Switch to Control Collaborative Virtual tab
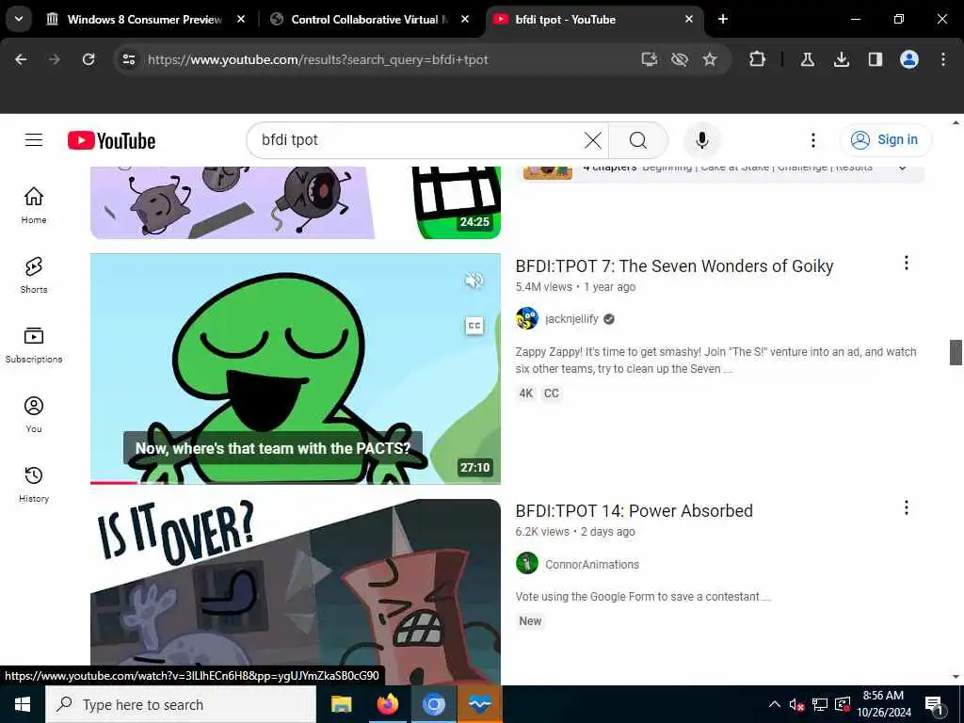The image size is (964, 723). pos(370,19)
